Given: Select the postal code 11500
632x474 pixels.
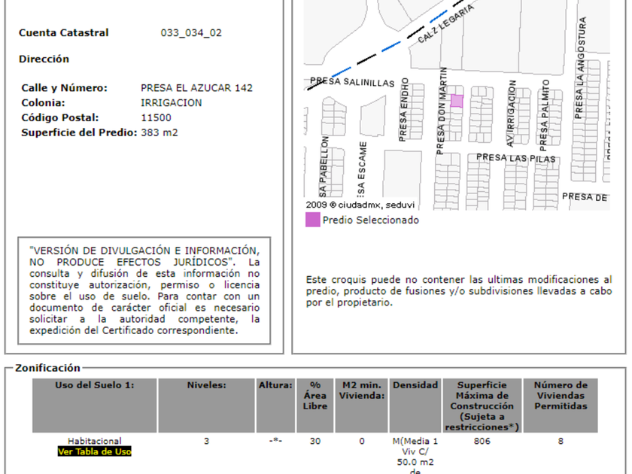Looking at the screenshot, I should 156,117.
